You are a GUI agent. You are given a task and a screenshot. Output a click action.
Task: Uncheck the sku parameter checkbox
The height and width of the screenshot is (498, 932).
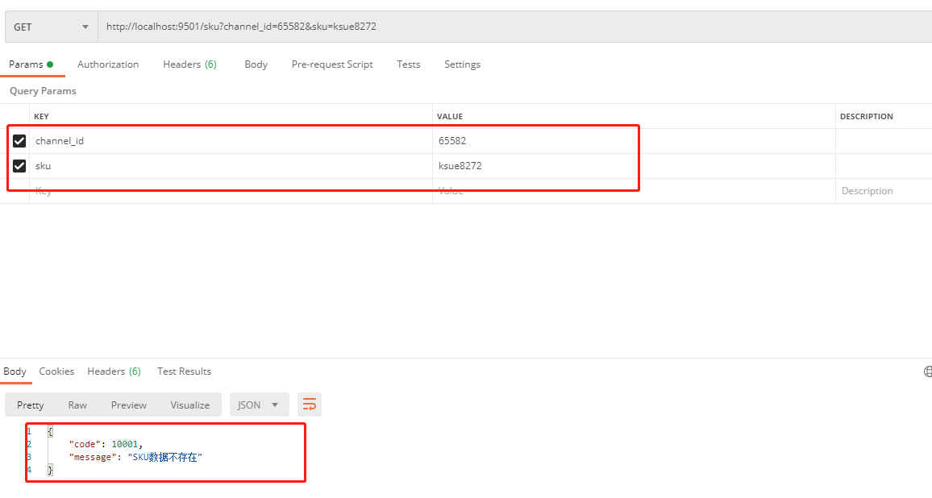19,166
